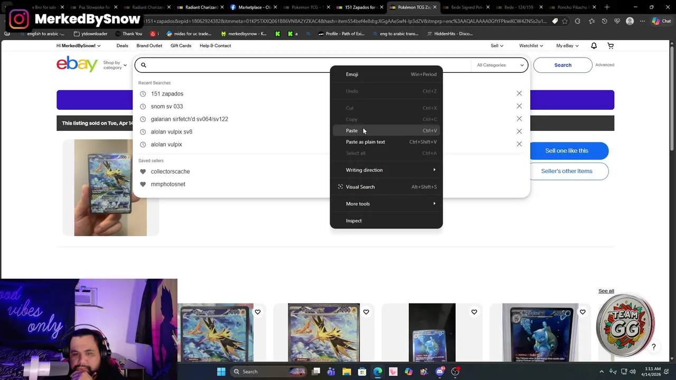Open File Explorer from the taskbar

click(346, 372)
